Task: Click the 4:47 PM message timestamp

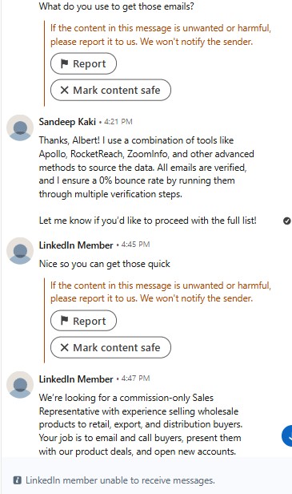Action: (x=135, y=379)
